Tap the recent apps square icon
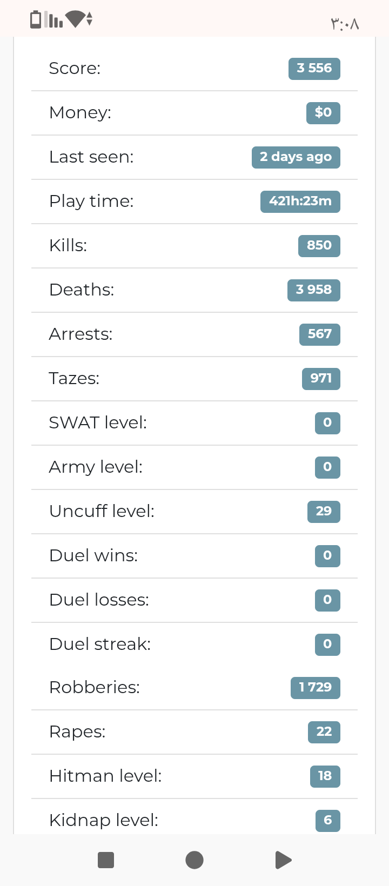Viewport: 389px width, 886px height. pos(106,860)
